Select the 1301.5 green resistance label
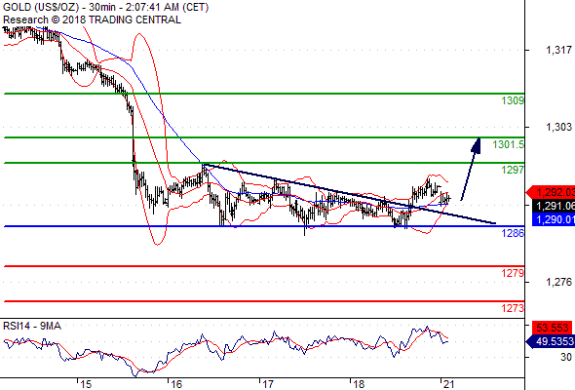Viewport: 575px width, 390px height. pyautogui.click(x=509, y=144)
